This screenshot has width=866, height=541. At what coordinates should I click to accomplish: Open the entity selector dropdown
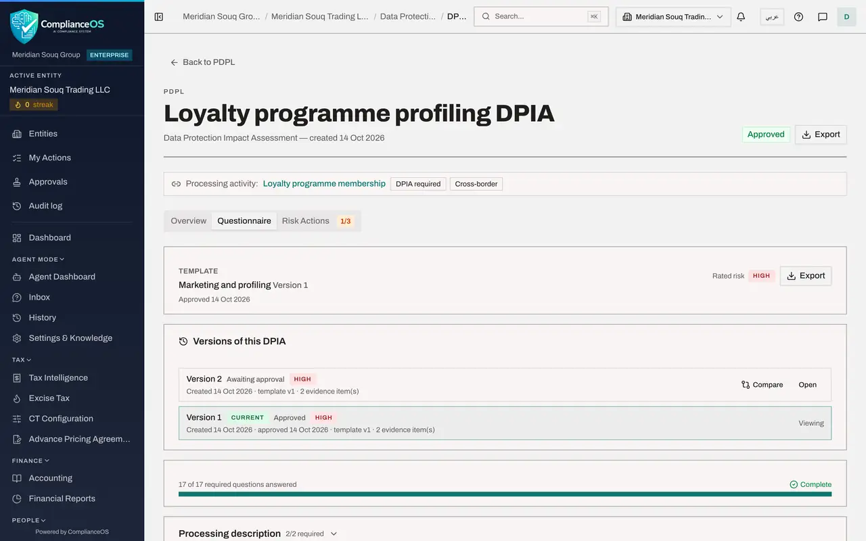673,17
